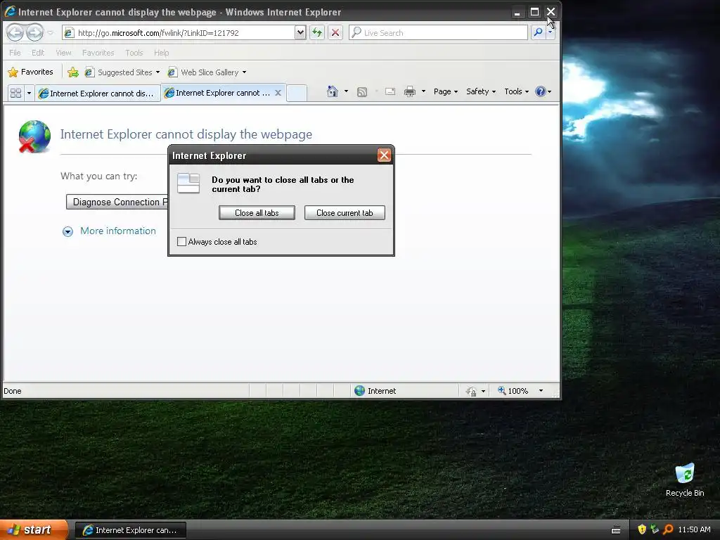Open the Favorites star button

coord(31,72)
